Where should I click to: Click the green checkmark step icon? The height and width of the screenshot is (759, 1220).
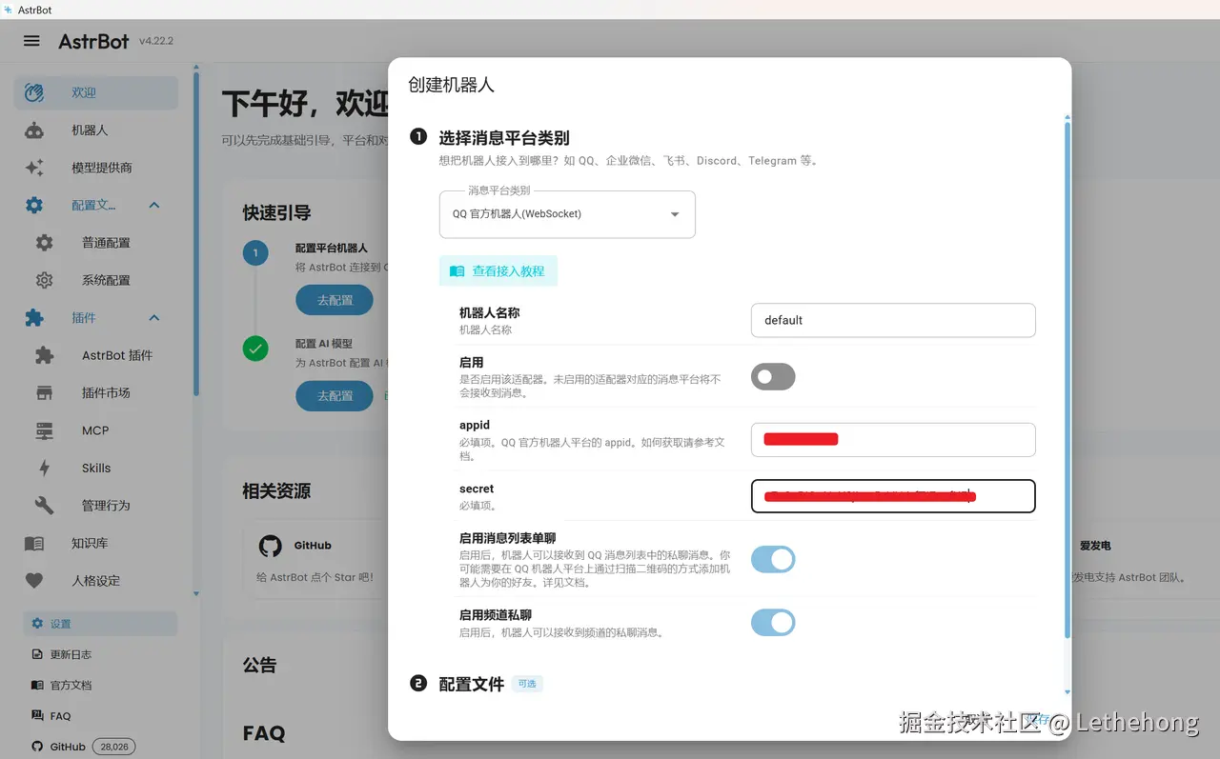[255, 349]
